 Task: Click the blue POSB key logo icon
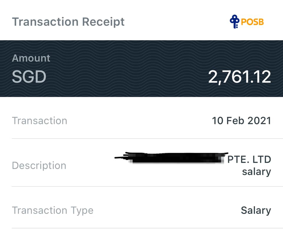click(234, 22)
